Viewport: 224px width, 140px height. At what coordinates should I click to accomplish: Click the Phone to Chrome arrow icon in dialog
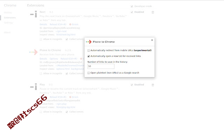point(89,42)
